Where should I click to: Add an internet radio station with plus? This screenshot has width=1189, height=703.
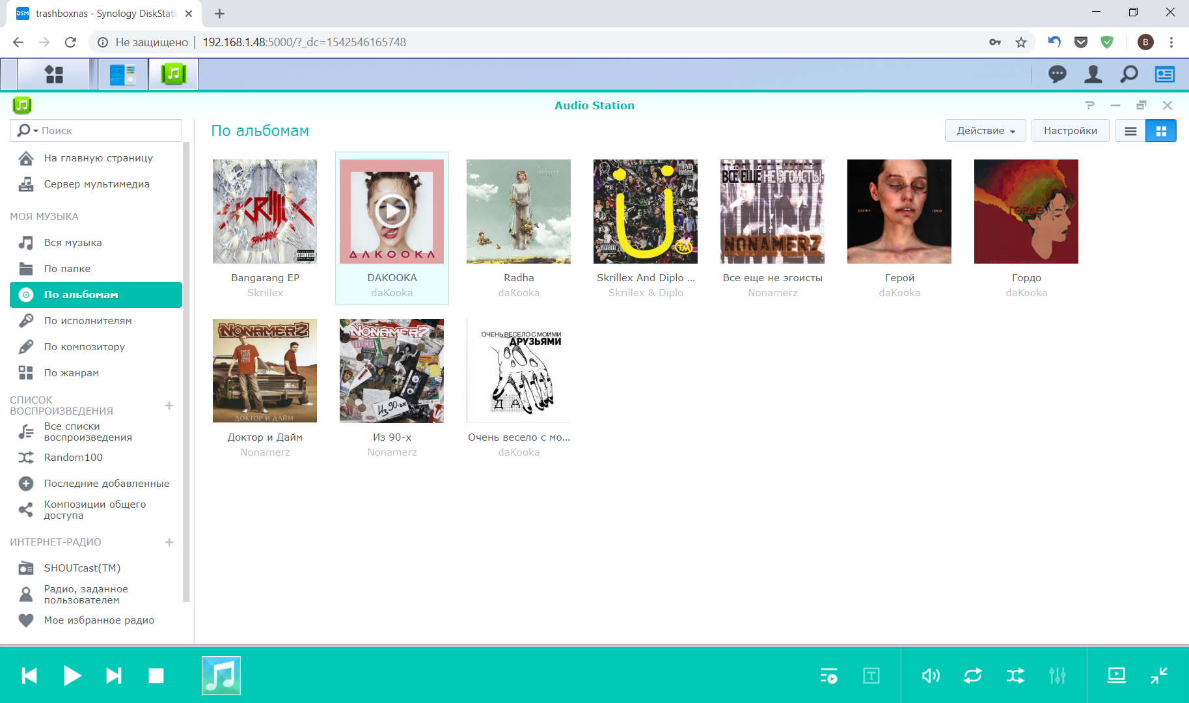click(x=169, y=542)
